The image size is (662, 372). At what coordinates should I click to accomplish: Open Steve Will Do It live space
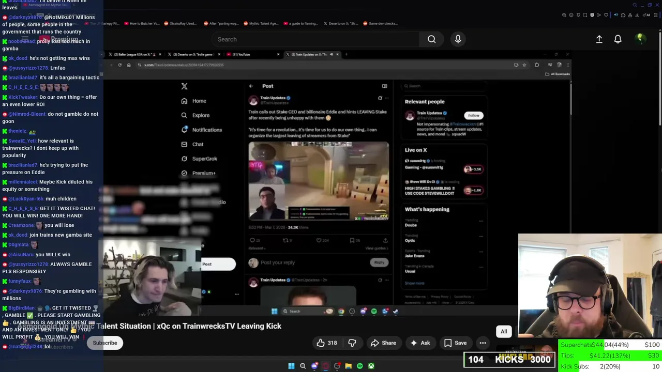click(x=444, y=188)
